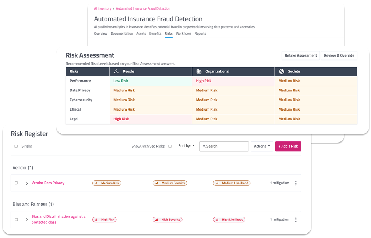Click the magnifier icon in Search box
Viewport: 371px width, 238px height.
[204, 146]
